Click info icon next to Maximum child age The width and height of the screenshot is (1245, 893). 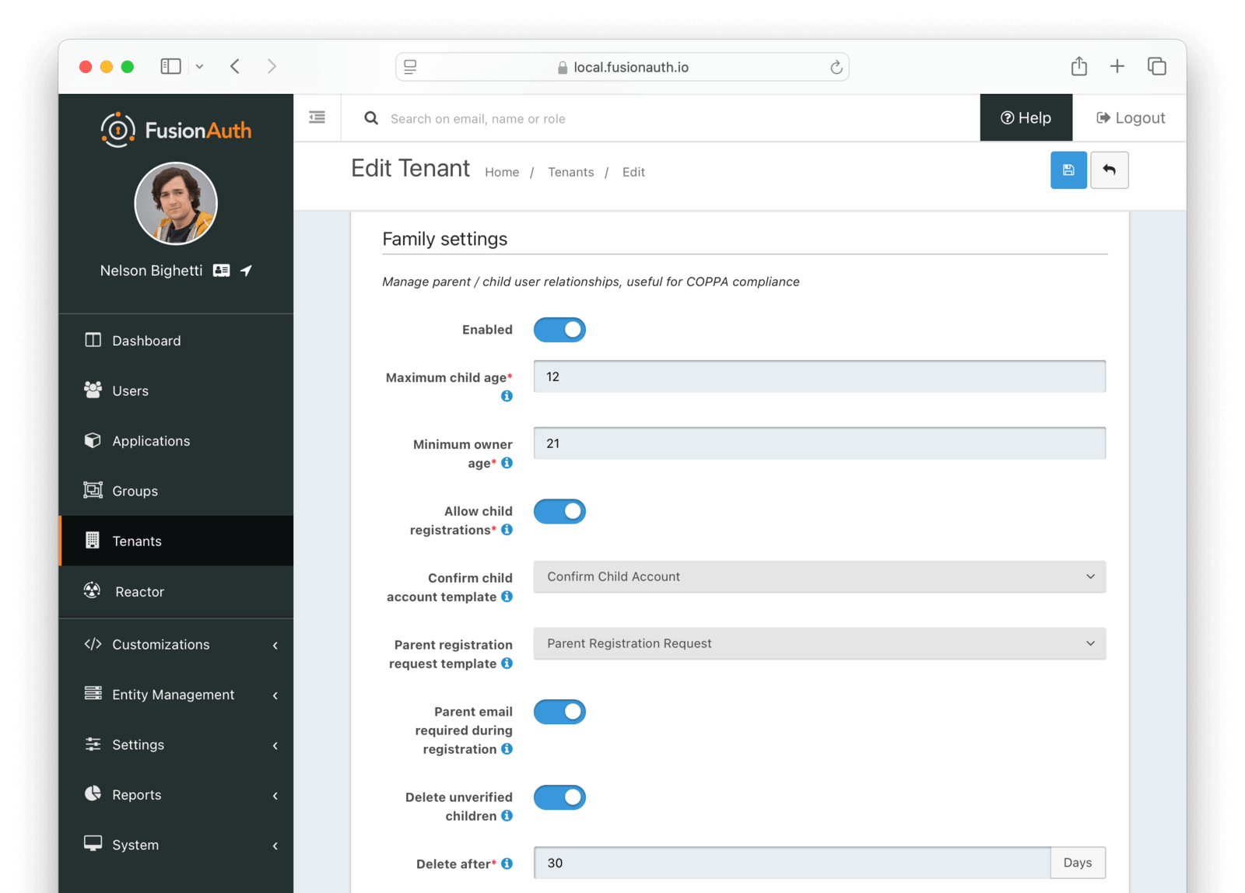[x=507, y=396]
